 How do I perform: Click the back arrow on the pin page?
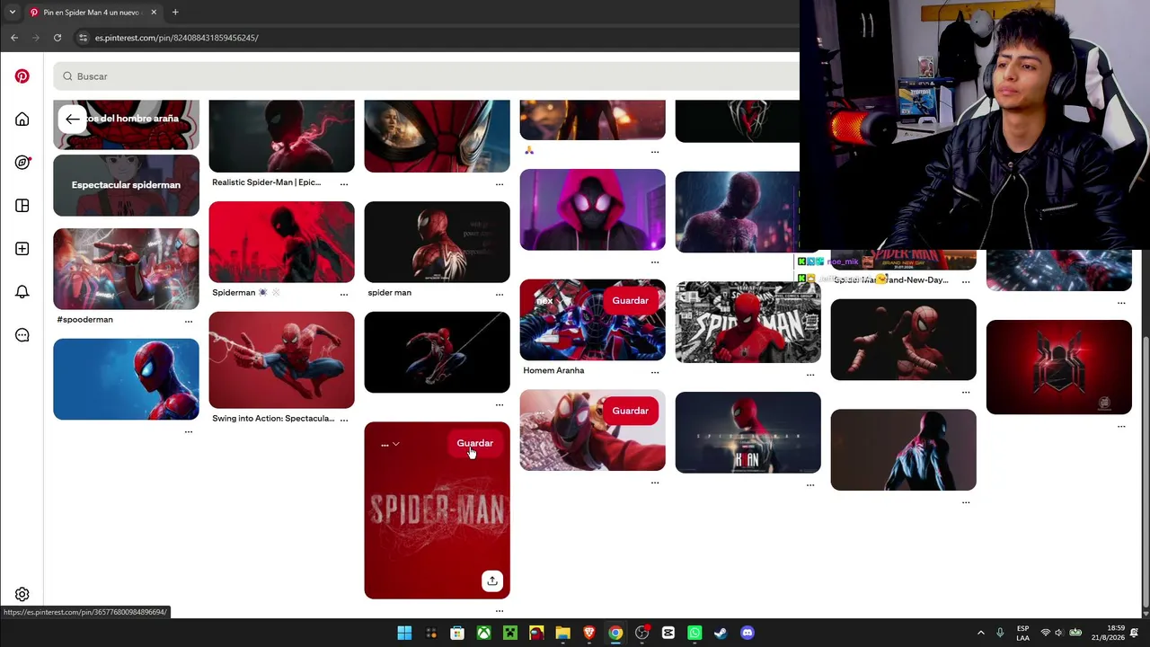tap(72, 119)
